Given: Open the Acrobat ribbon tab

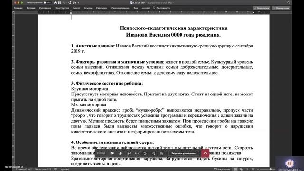Looking at the screenshot, I should pyautogui.click(x=146, y=8).
